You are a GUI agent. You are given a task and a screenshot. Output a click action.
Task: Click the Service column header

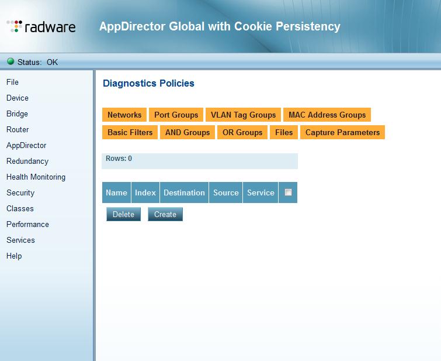pos(261,192)
